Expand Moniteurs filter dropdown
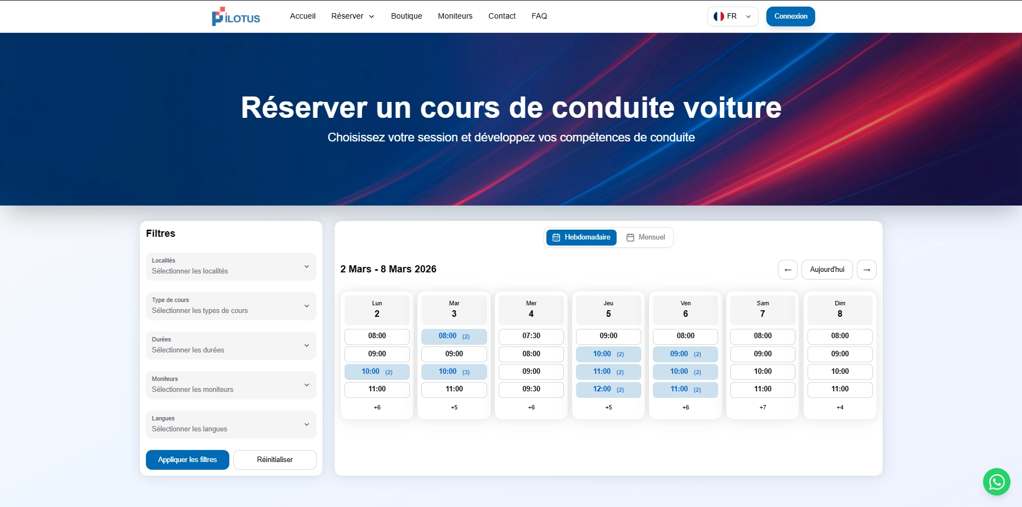The height and width of the screenshot is (507, 1022). (231, 385)
